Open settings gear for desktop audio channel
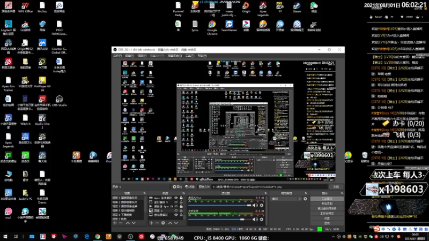The image size is (429, 241). 261,205
